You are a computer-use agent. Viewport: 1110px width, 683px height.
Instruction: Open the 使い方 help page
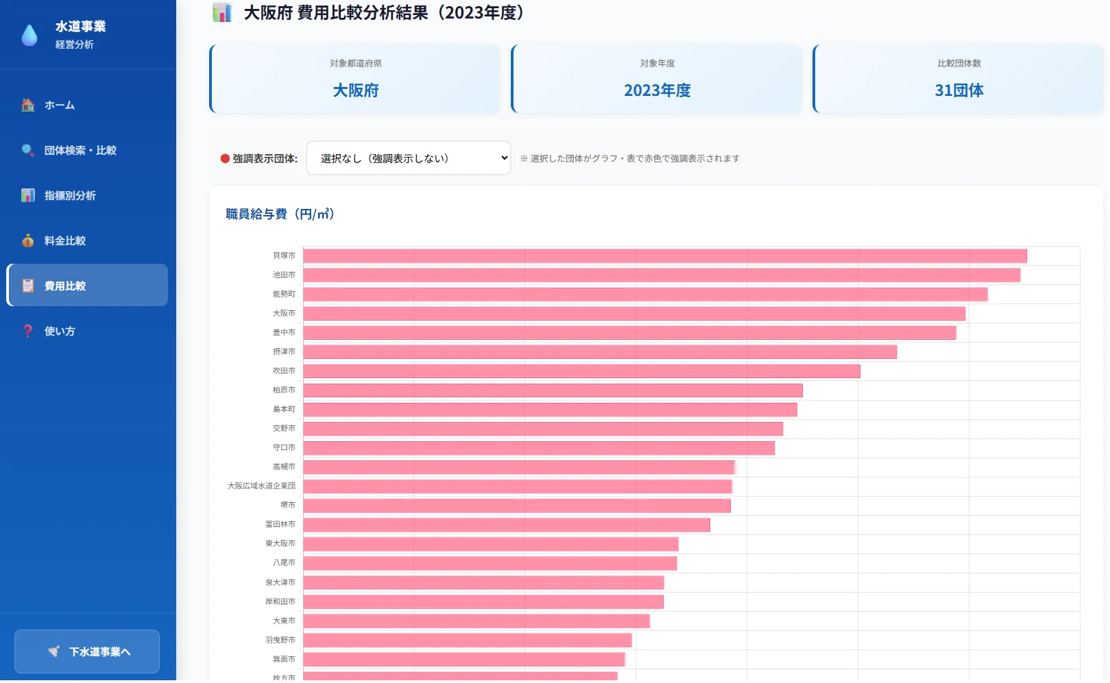tap(87, 331)
